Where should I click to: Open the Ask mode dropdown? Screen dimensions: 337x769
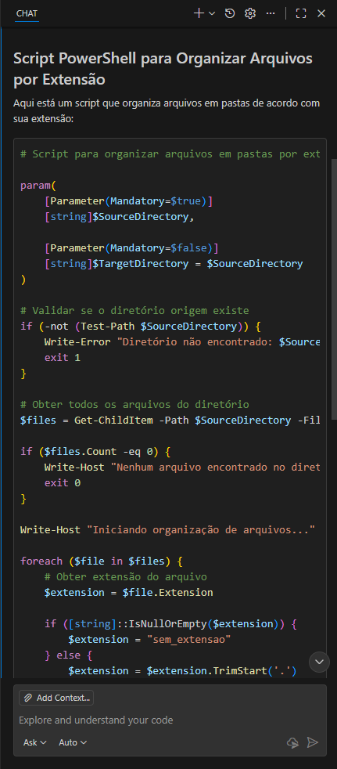pyautogui.click(x=34, y=742)
